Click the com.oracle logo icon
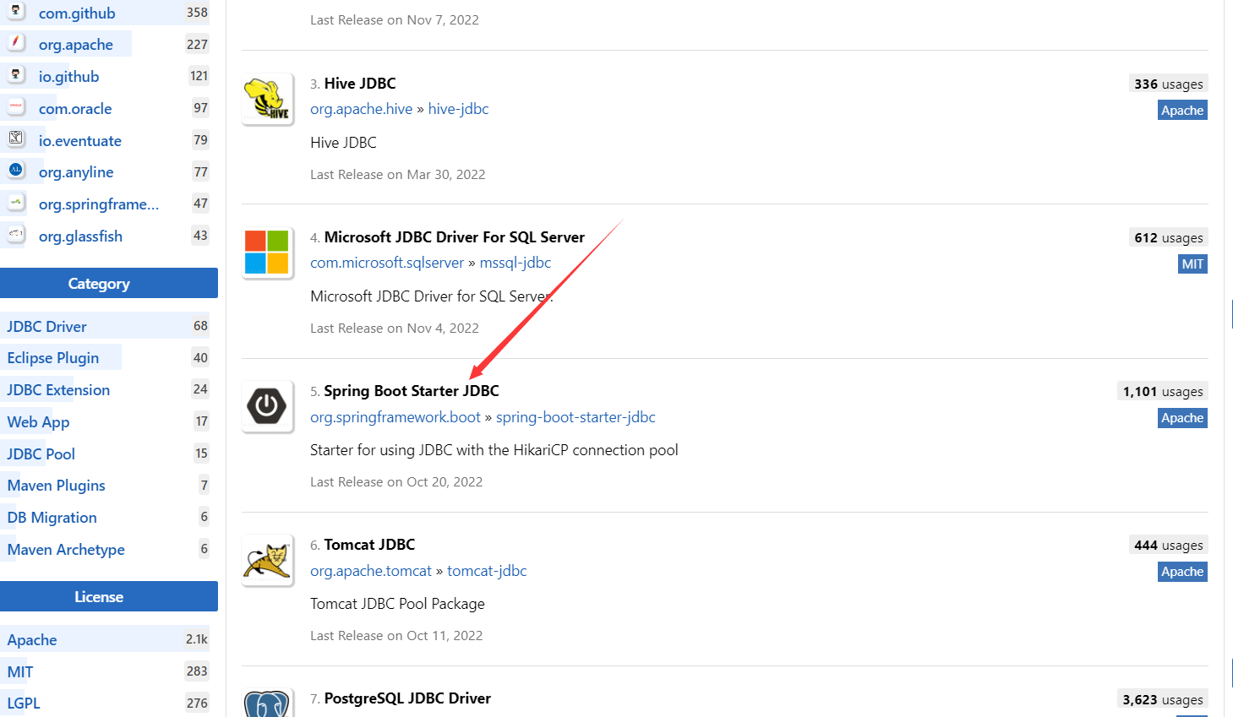Image resolution: width=1233 pixels, height=717 pixels. (16, 106)
